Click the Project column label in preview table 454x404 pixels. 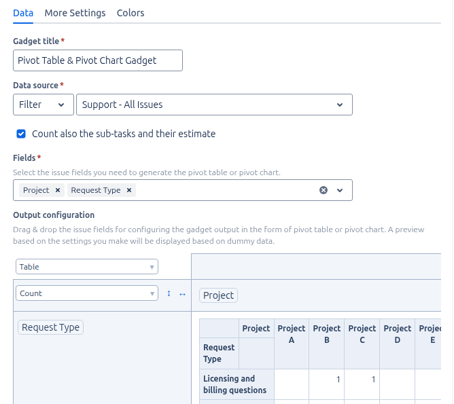(256, 329)
